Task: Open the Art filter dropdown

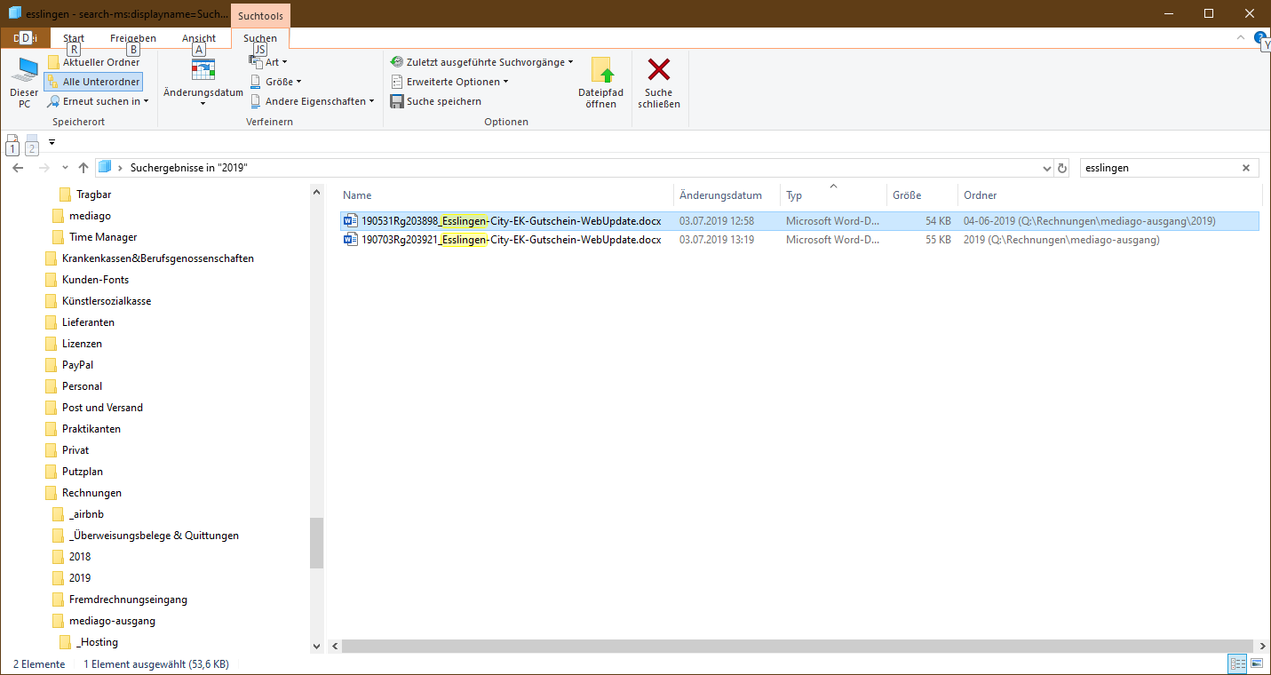Action: point(269,62)
